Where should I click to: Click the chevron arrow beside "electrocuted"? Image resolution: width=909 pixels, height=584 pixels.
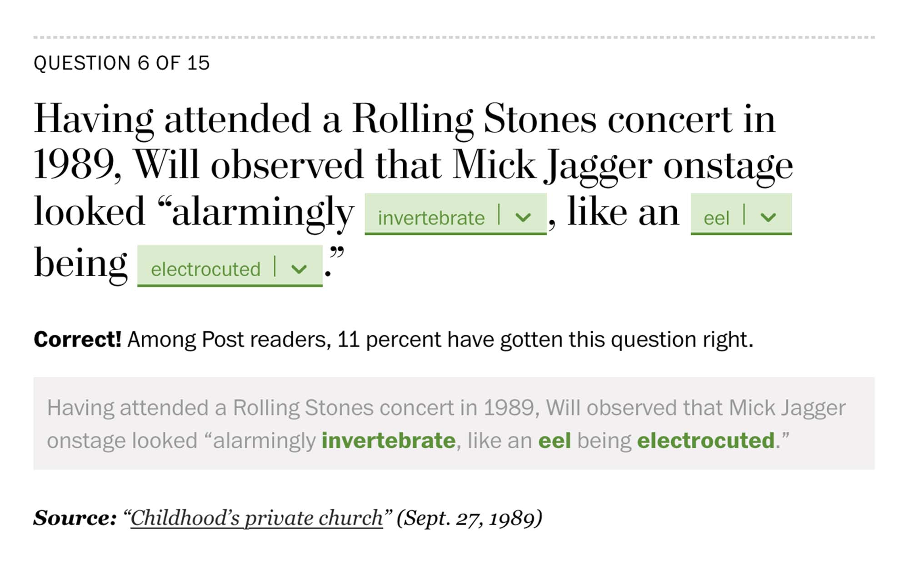click(x=299, y=269)
